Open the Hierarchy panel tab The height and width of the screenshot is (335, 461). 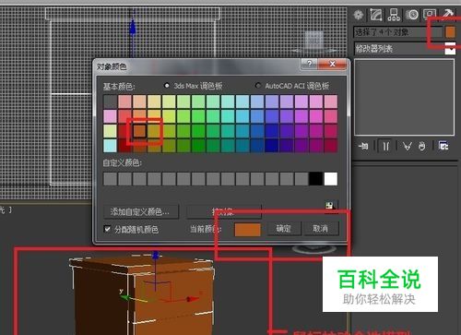click(394, 15)
